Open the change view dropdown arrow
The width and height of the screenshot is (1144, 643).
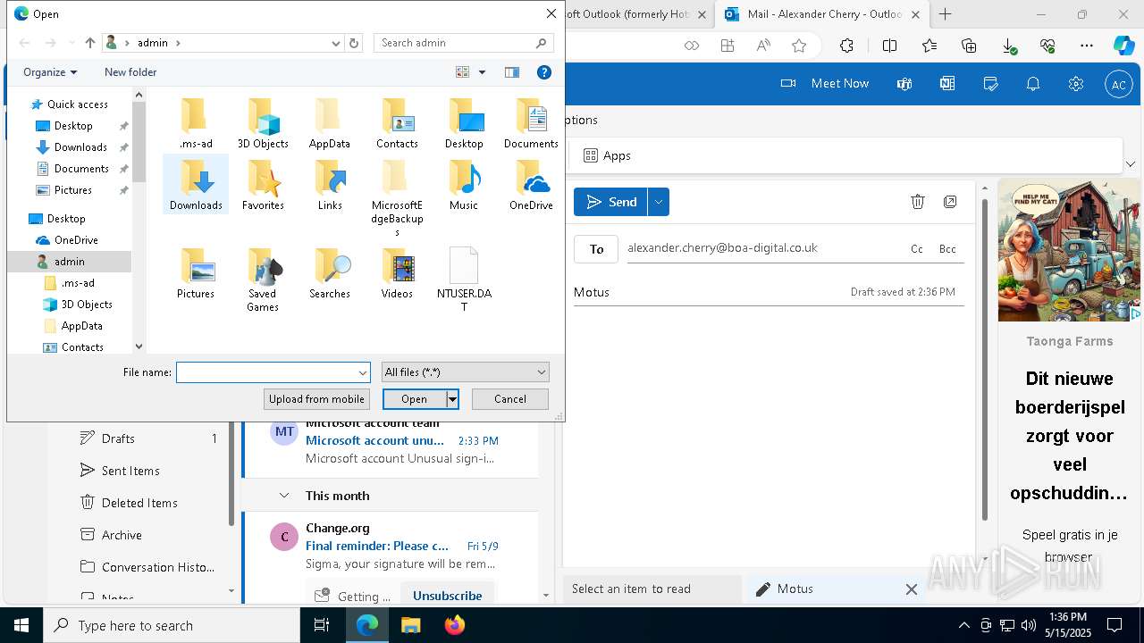click(x=482, y=72)
